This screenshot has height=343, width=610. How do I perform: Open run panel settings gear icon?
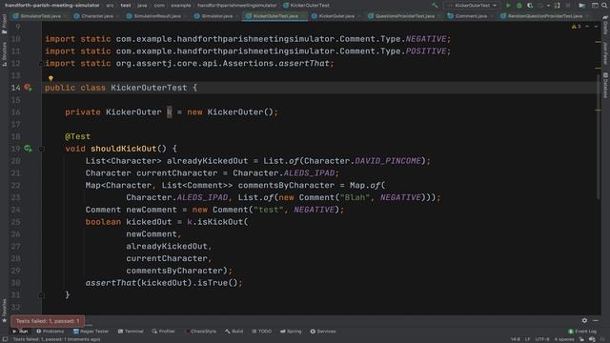click(584, 320)
